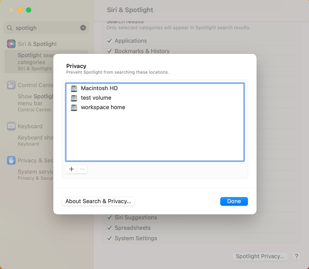Click the Macintosh HD drive icon
The height and width of the screenshot is (269, 309).
point(74,88)
